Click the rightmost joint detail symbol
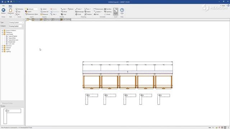Viewport: 230px width, 129px height. click(x=164, y=99)
